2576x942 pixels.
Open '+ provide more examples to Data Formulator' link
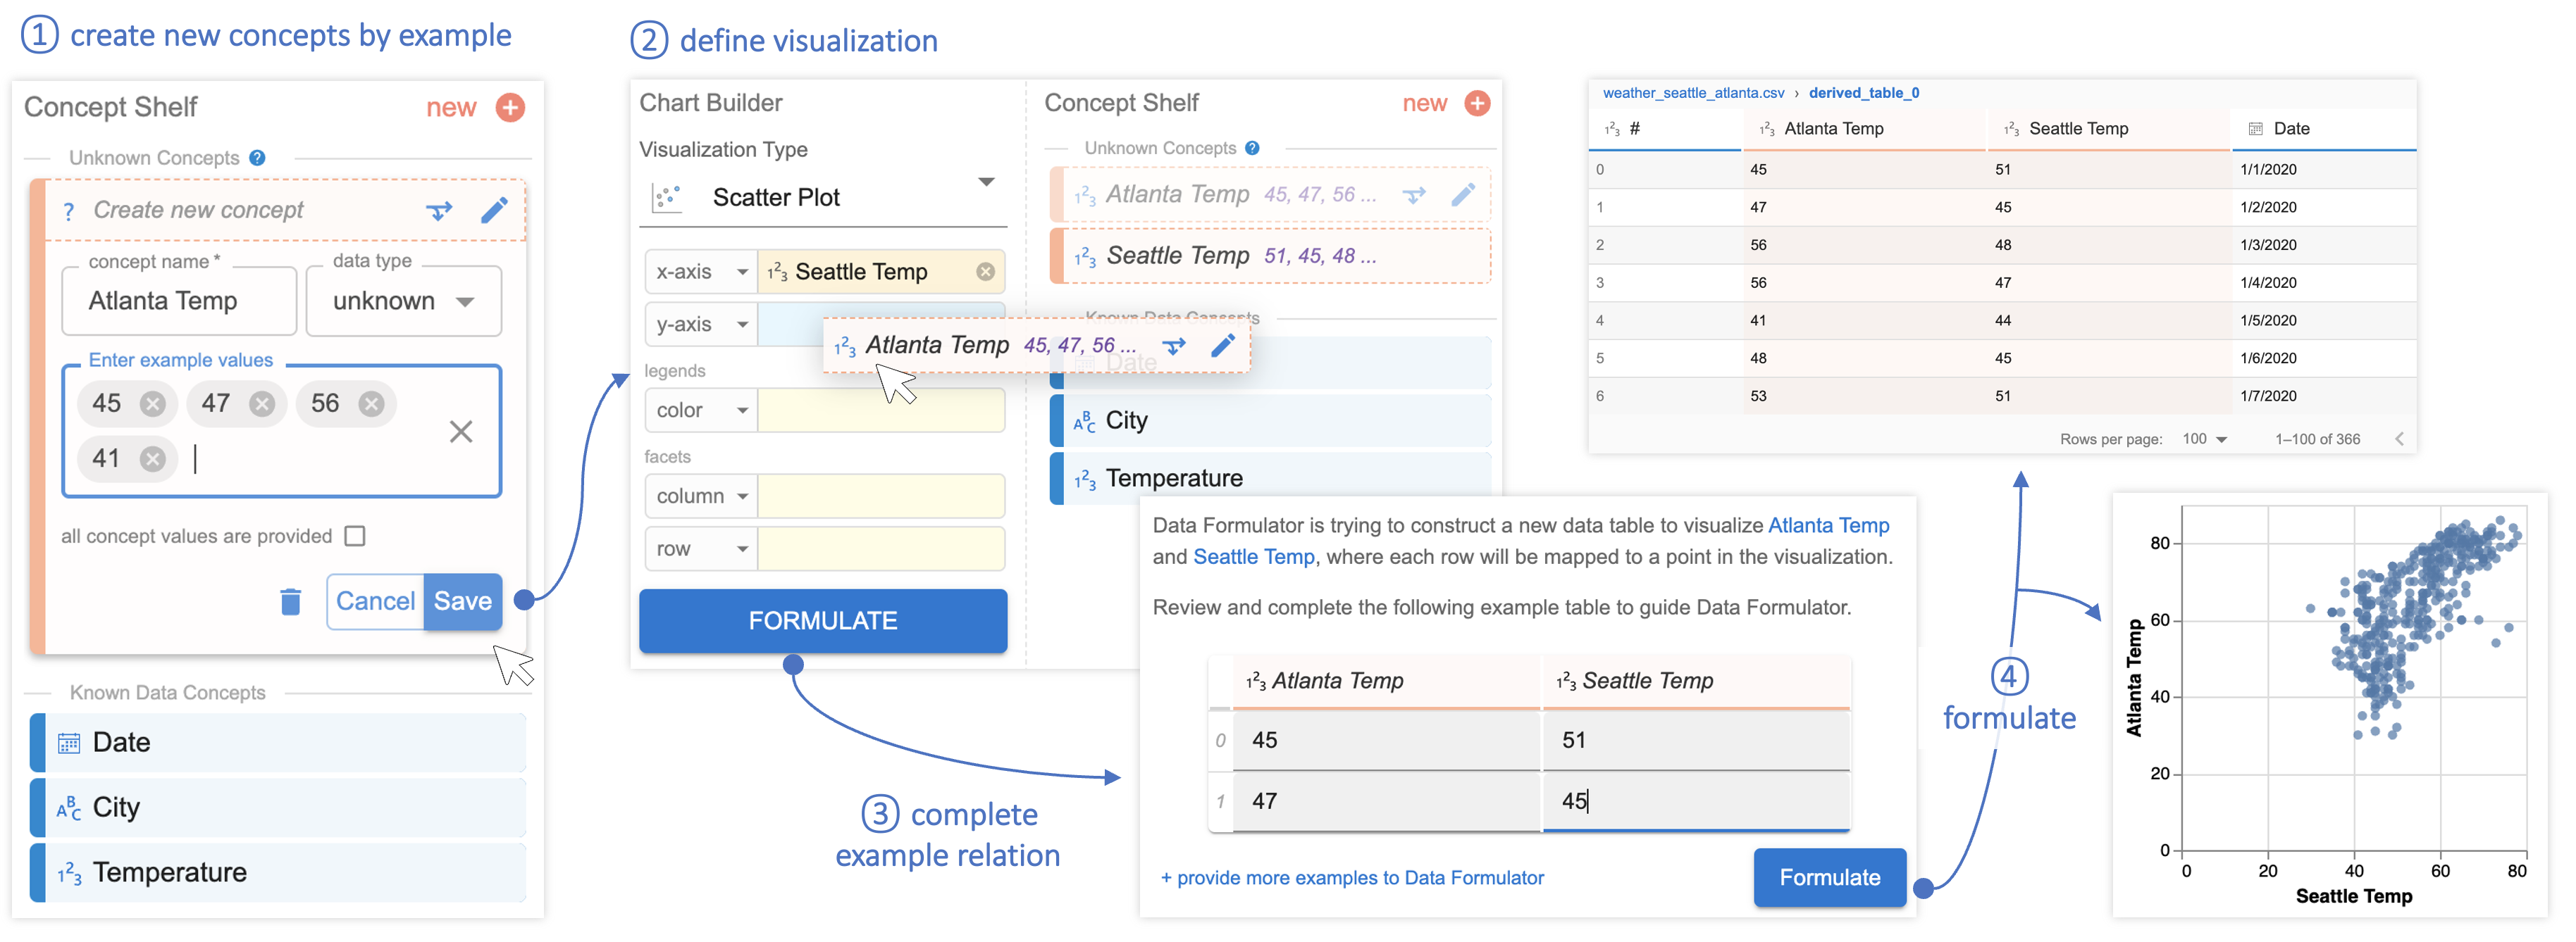[x=1352, y=877]
